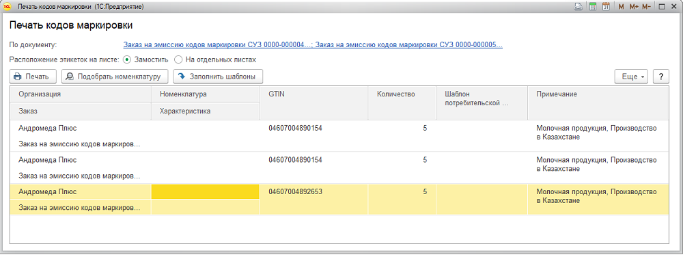
Task: Click Подобрать номенклатуру button
Action: 115,77
